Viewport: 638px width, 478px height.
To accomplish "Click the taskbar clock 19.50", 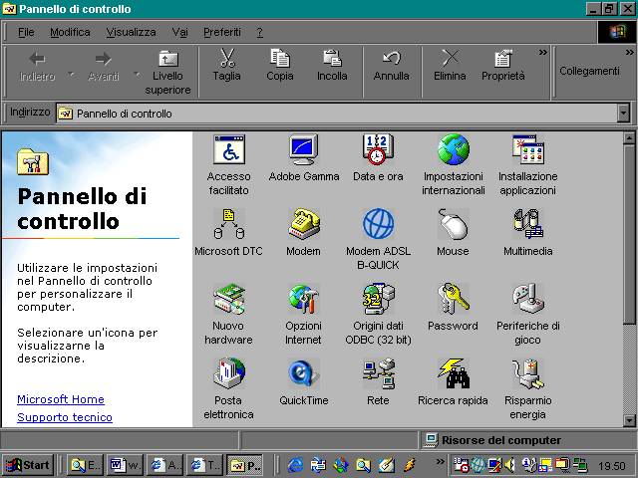I will (x=611, y=466).
